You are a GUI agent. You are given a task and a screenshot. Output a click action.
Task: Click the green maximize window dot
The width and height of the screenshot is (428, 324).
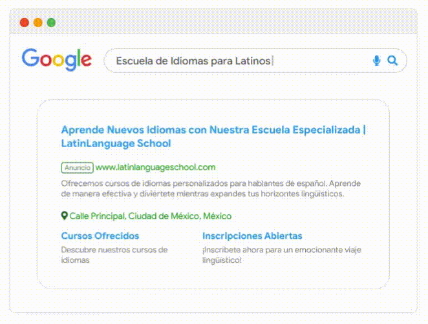[51, 23]
